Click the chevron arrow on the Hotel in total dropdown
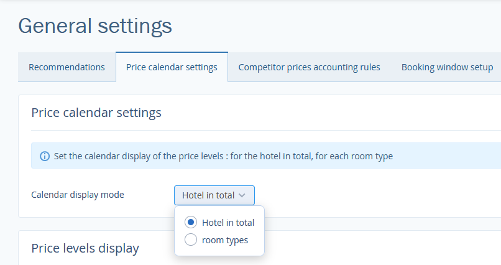This screenshot has height=265, width=501. pyautogui.click(x=242, y=195)
